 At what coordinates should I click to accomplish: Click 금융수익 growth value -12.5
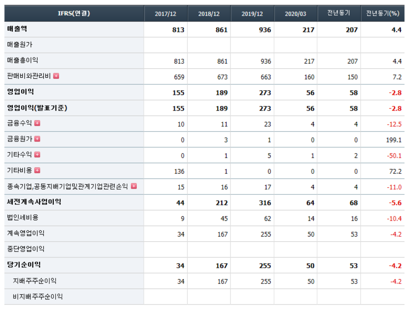coord(394,124)
